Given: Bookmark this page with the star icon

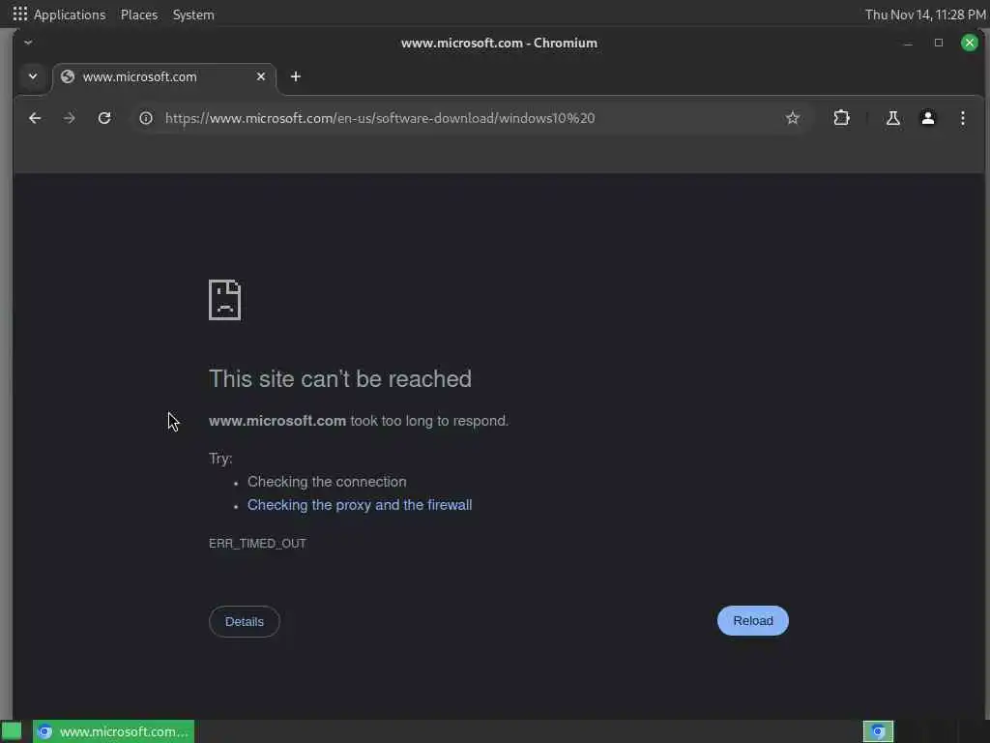Looking at the screenshot, I should [x=793, y=118].
